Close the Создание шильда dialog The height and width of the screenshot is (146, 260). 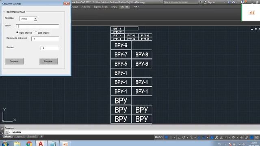[67, 3]
